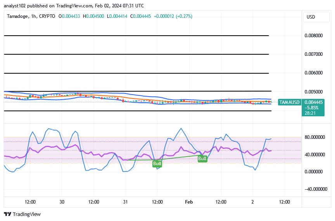Click the USD currency button
The image size is (335, 221).
(x=316, y=17)
